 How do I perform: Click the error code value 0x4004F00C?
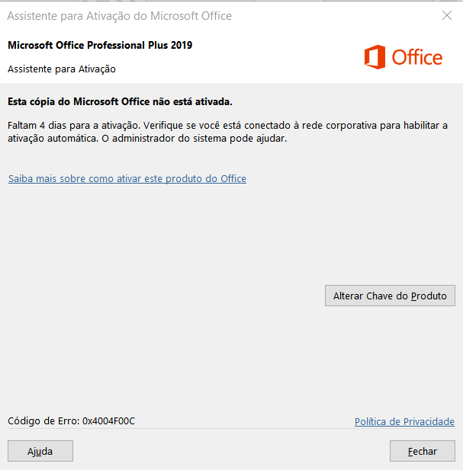tap(109, 420)
